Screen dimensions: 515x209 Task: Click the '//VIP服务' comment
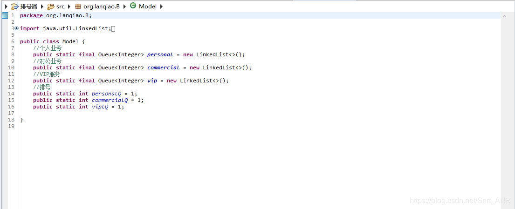point(47,74)
